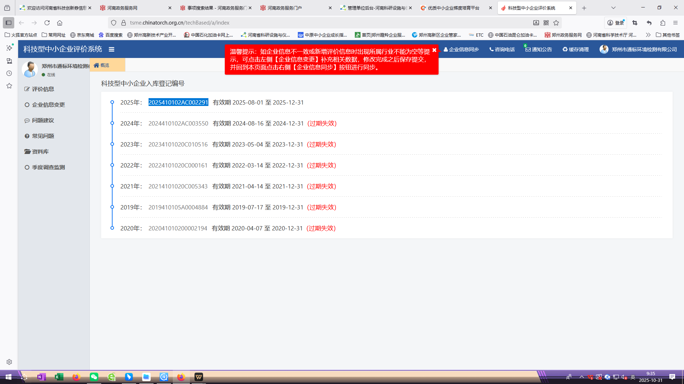
Task: Expand the bookmarks overflow chevron
Action: [648, 35]
